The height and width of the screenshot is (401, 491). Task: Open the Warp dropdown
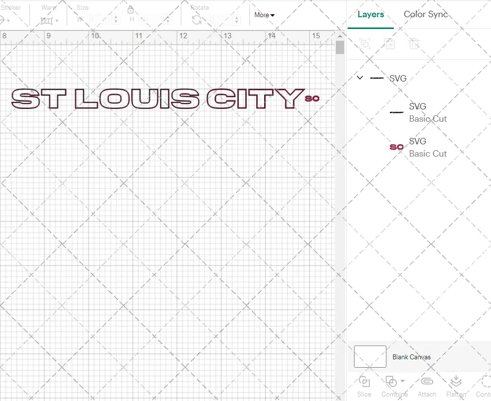tap(50, 21)
